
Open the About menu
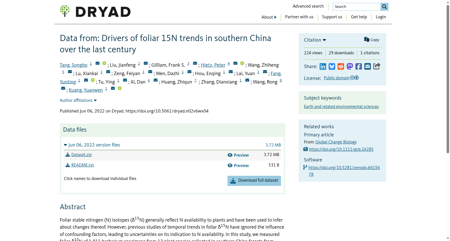(x=269, y=17)
